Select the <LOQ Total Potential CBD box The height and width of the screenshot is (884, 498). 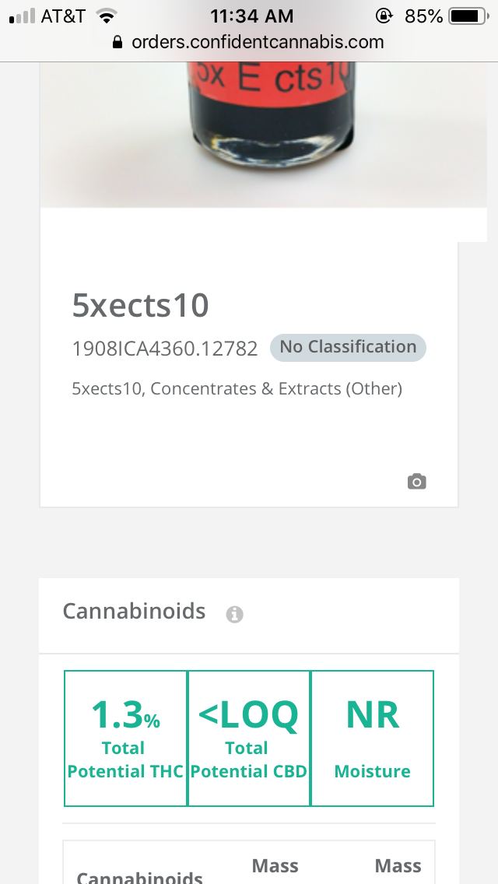point(249,738)
